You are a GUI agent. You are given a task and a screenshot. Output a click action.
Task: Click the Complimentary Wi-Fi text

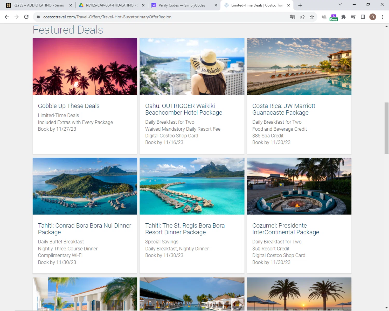[60, 256]
